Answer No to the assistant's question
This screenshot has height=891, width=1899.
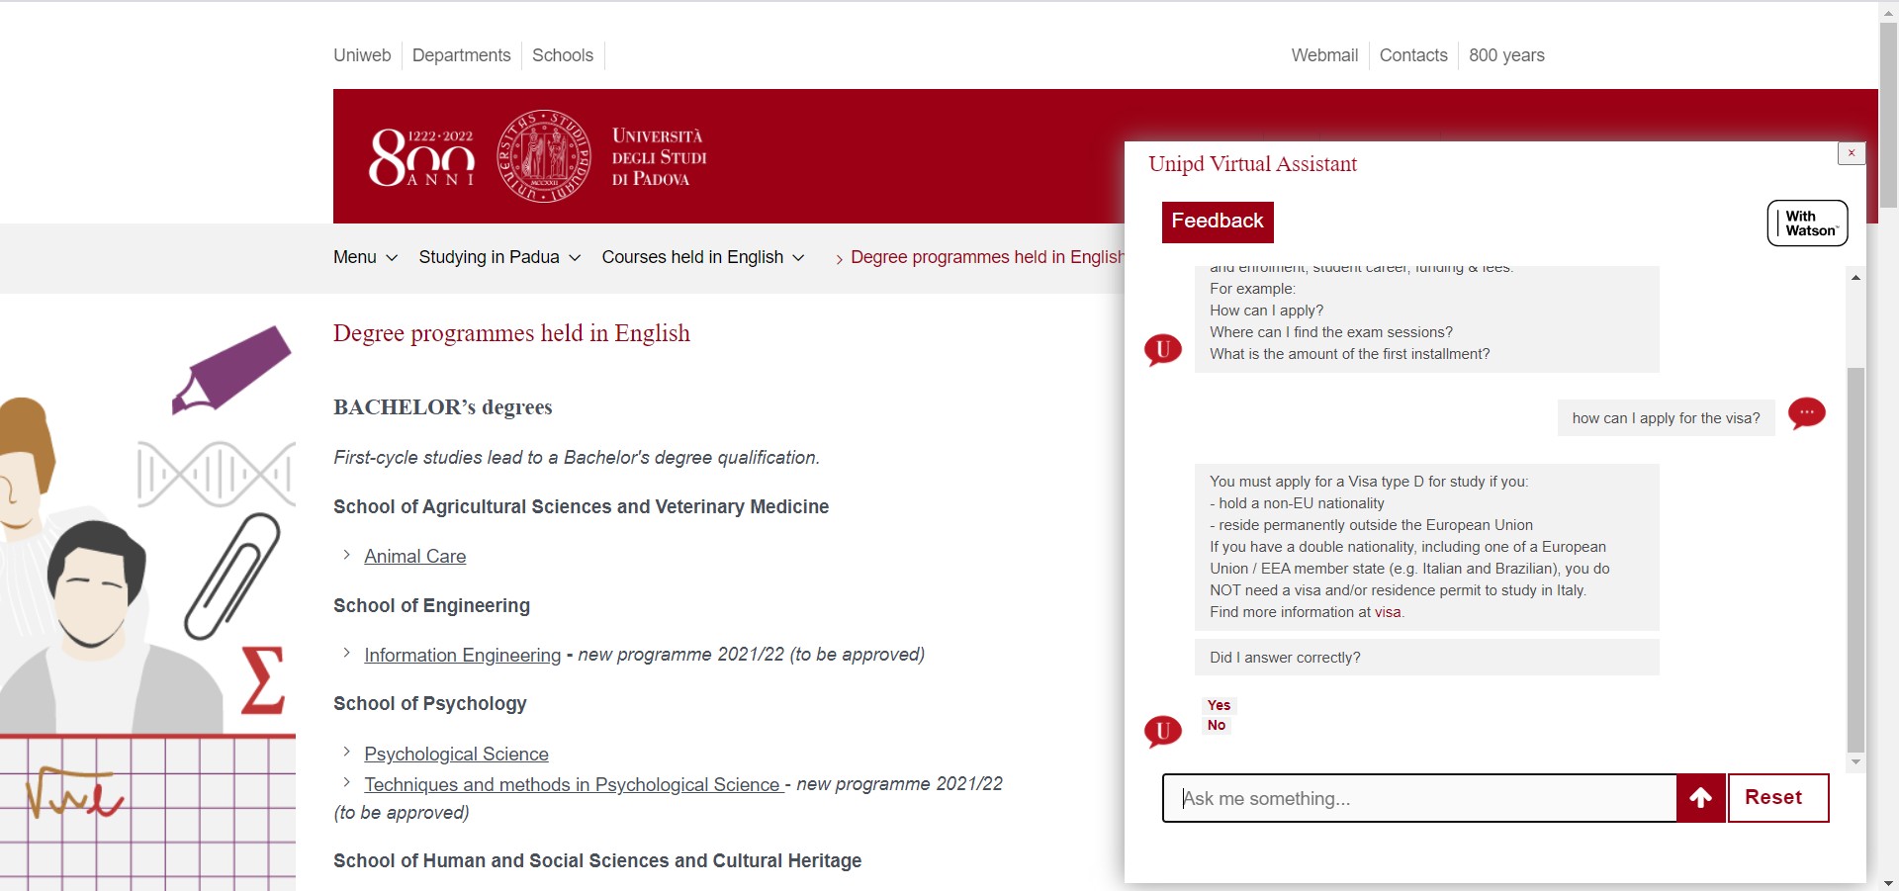pyautogui.click(x=1217, y=725)
